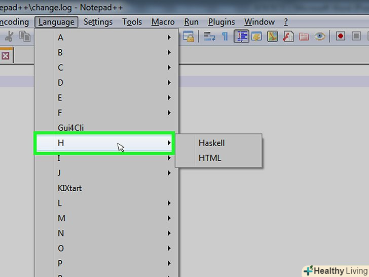Viewport: 369px width, 277px height.
Task: Expand the J language submenu
Action: [106, 173]
